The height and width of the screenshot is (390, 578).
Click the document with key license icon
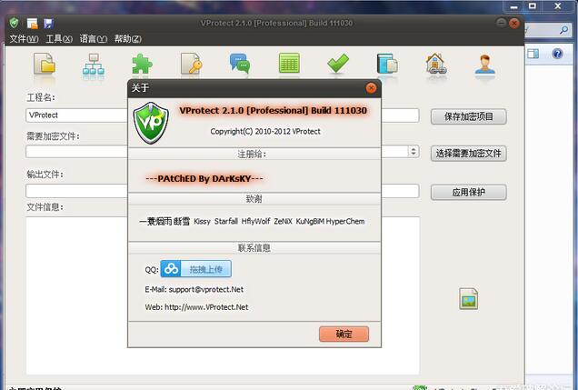[x=192, y=65]
